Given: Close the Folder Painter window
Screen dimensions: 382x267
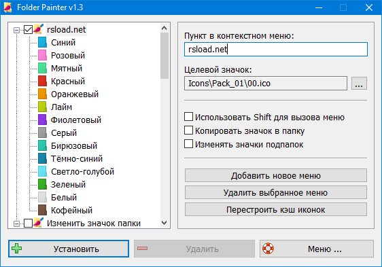Looking at the screenshot, I should [369, 7].
